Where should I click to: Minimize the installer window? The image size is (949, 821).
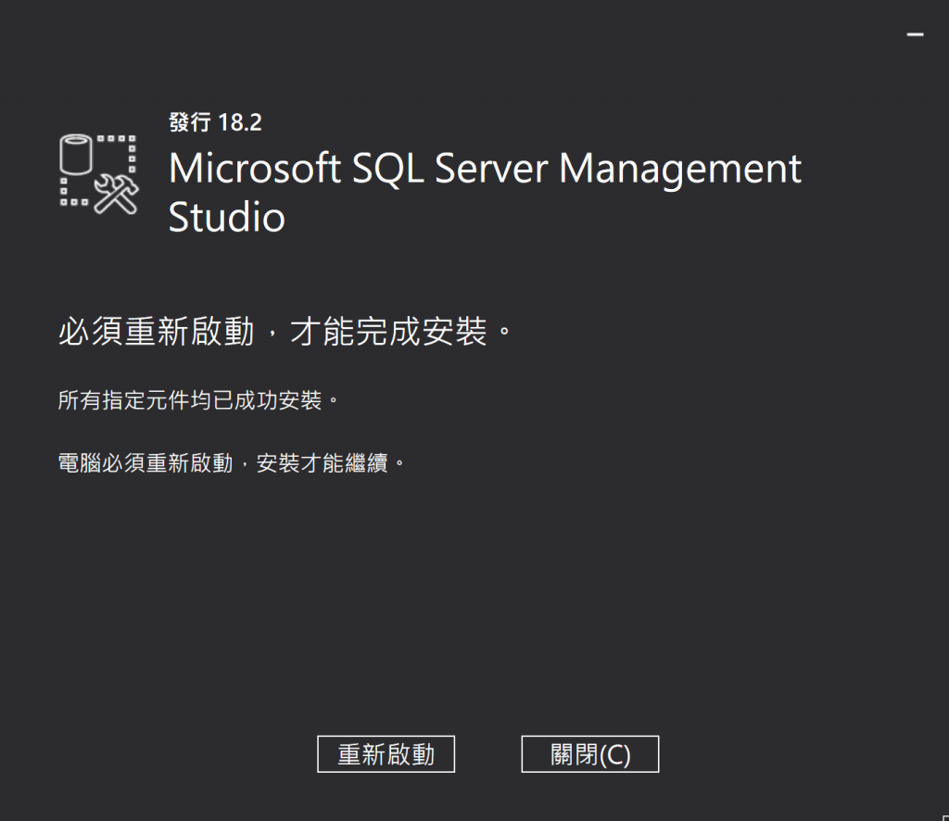[x=915, y=34]
